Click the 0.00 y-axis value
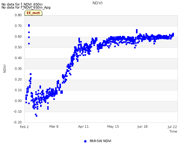Screen dimensions: 196x147 click(x=18, y=101)
